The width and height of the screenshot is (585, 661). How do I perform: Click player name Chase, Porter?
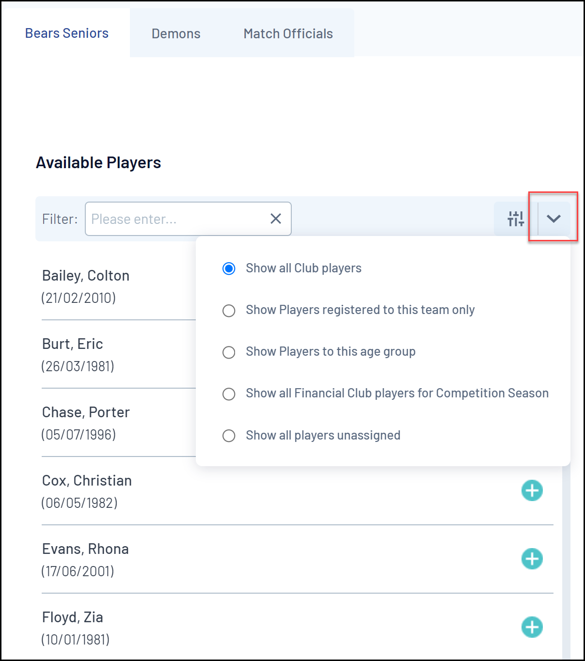pos(86,412)
